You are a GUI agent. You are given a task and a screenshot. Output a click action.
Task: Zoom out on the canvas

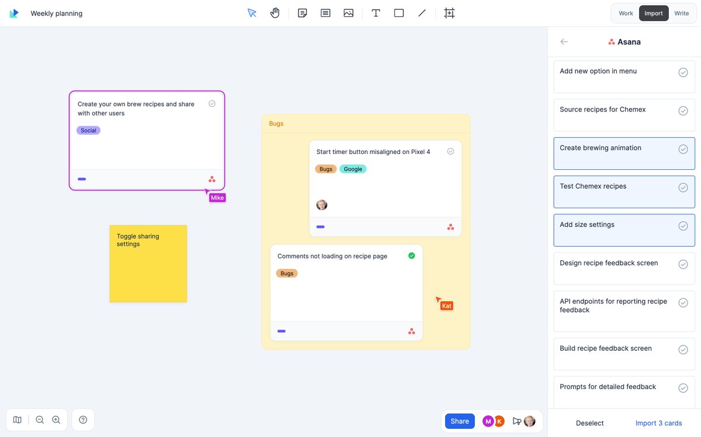click(x=40, y=419)
